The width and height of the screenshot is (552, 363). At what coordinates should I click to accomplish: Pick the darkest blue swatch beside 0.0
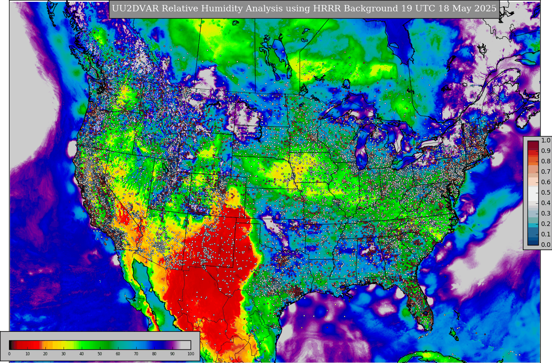tap(533, 242)
